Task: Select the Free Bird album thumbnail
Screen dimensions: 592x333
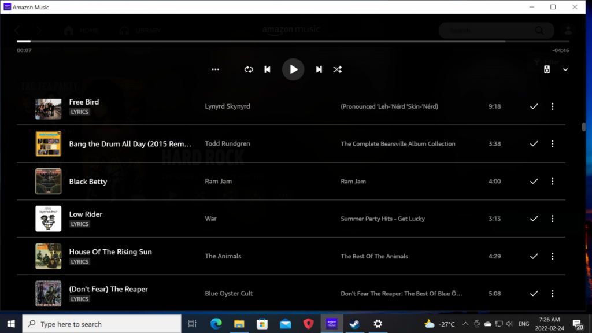Action: (x=49, y=109)
